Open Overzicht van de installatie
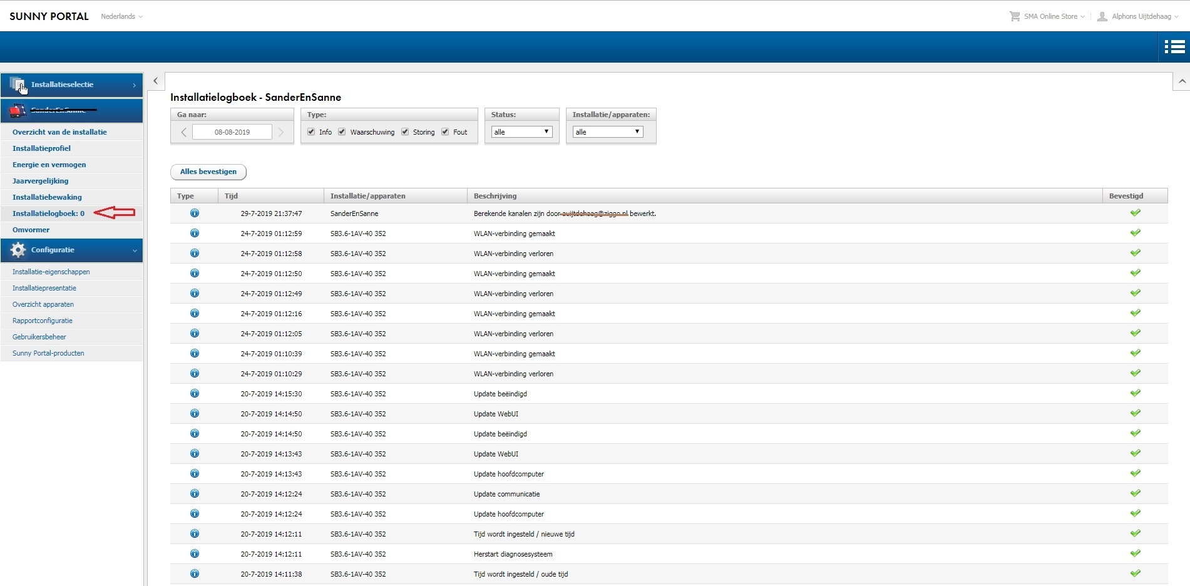1190x586 pixels. tap(59, 132)
